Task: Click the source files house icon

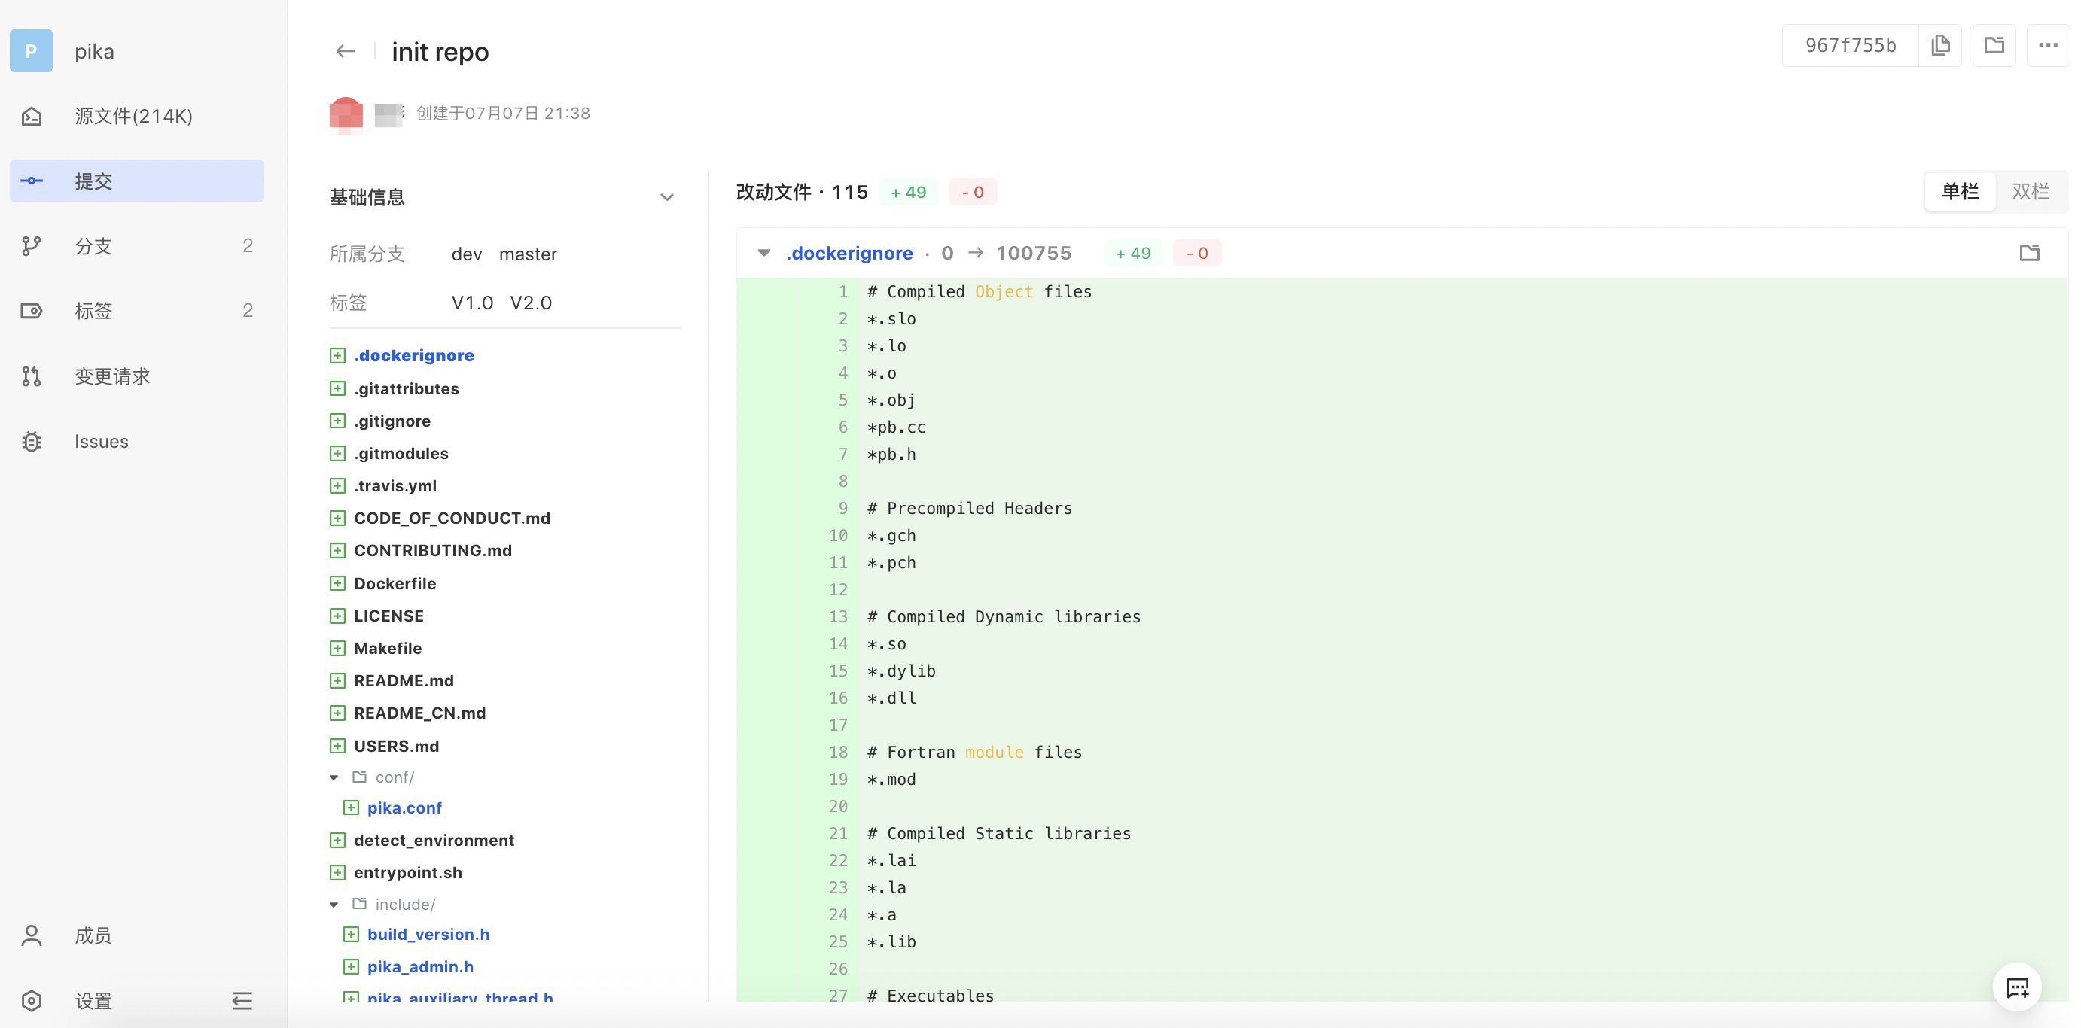Action: [x=32, y=117]
